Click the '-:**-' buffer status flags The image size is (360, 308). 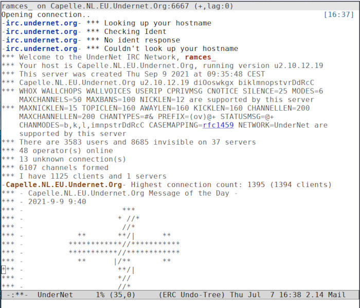pyautogui.click(x=17, y=295)
